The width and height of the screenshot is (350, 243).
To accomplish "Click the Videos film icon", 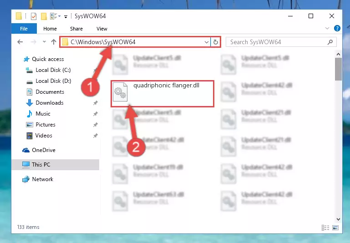I will tap(30, 136).
